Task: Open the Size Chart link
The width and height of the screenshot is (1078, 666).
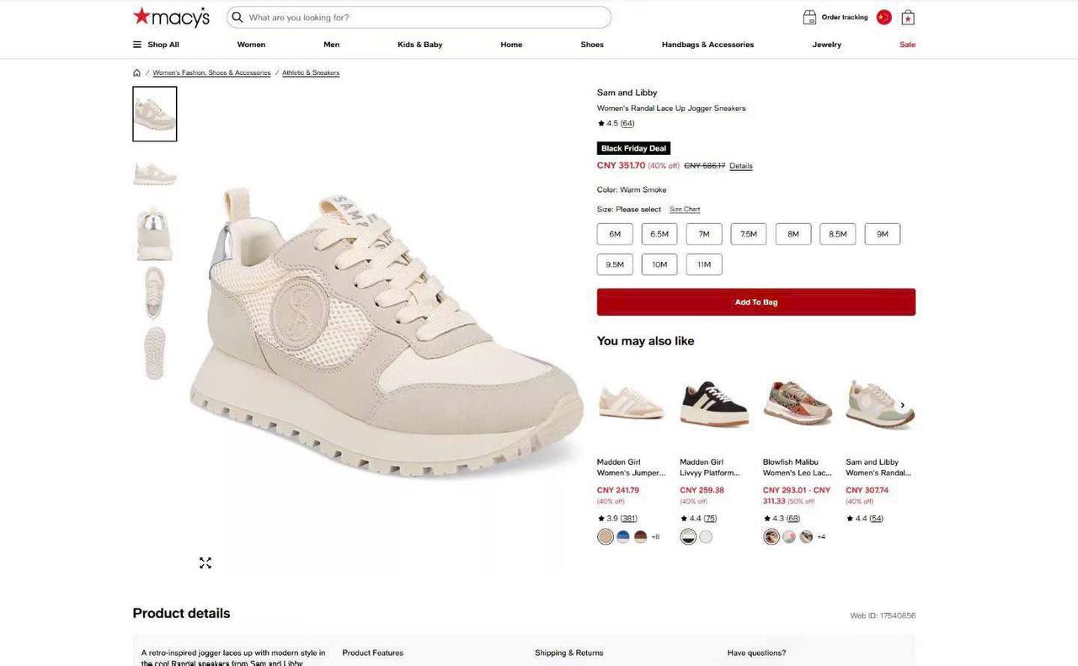Action: (x=685, y=210)
